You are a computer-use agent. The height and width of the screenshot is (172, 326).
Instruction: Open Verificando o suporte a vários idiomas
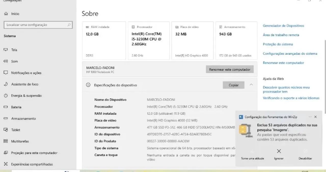(x=291, y=98)
